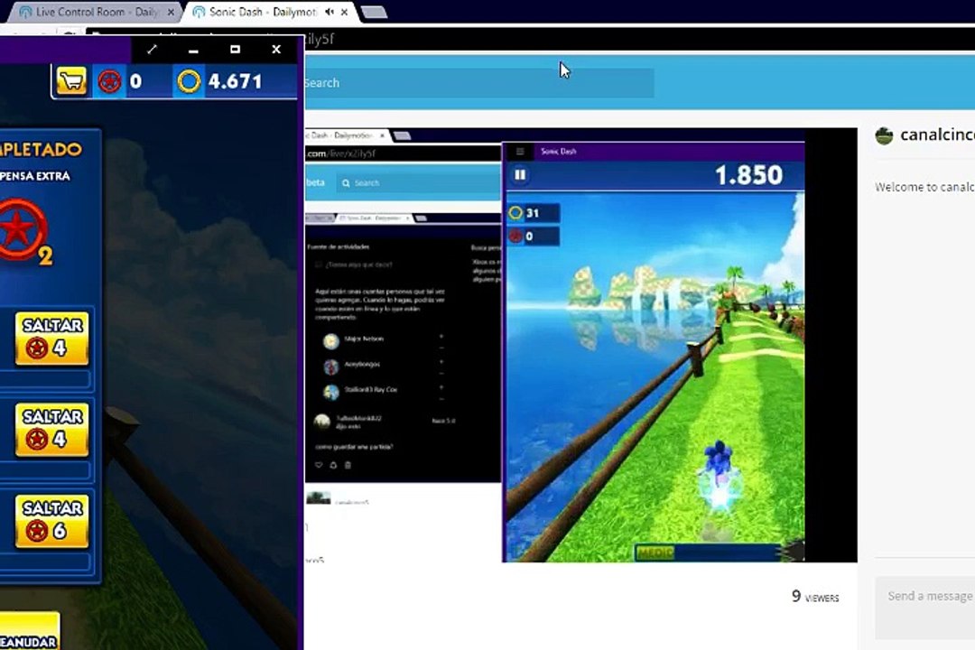Click the like heart icon under the streamed post
This screenshot has height=650, width=975.
[x=319, y=465]
